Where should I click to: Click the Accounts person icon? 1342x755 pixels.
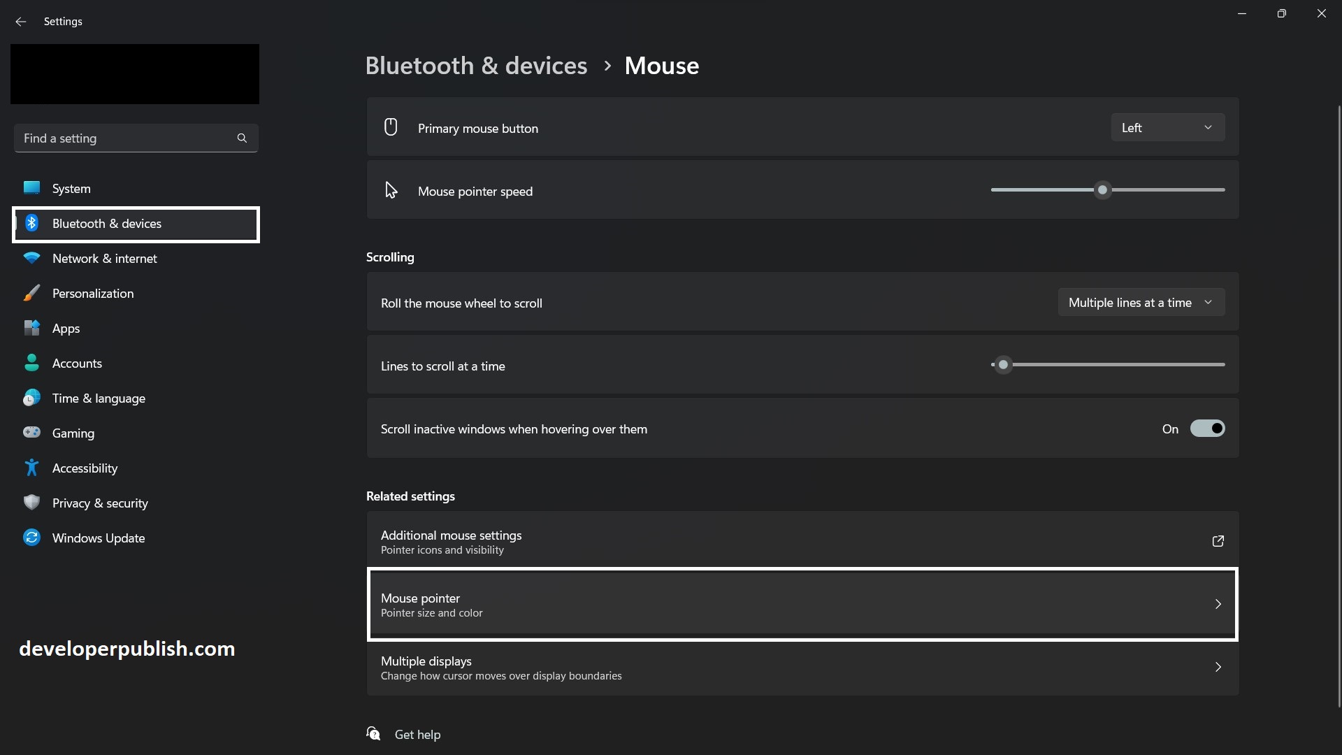[x=31, y=363]
